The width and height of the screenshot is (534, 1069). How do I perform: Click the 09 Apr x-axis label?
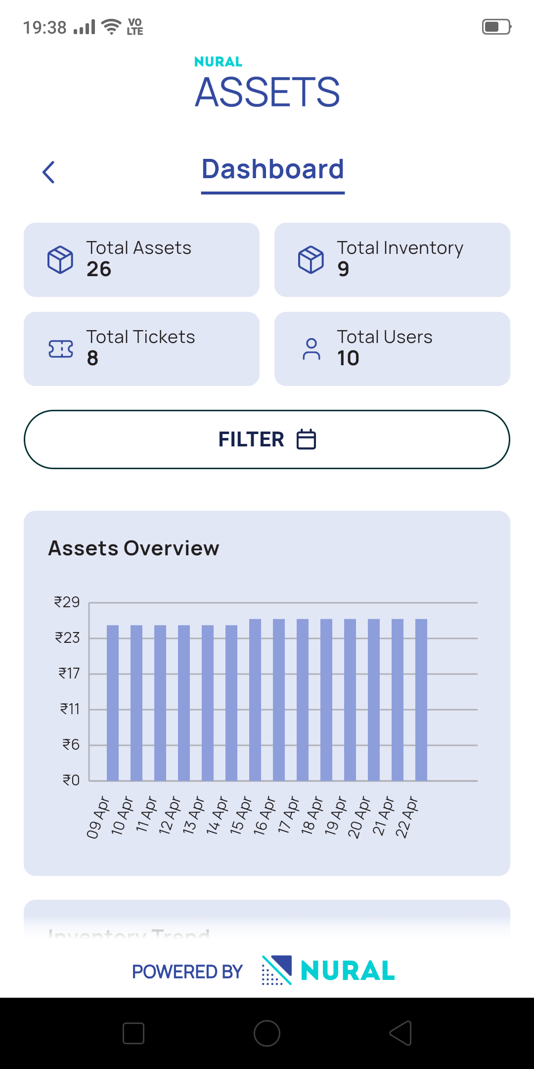98,818
